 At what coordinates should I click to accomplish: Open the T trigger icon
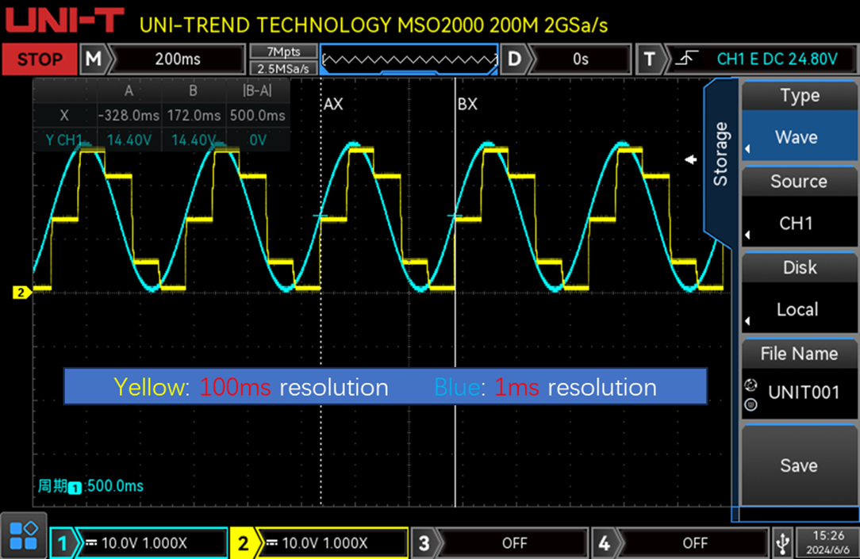[651, 59]
